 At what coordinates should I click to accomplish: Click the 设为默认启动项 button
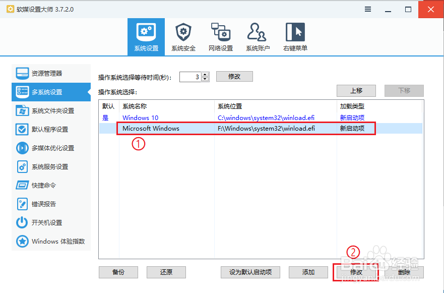250,272
